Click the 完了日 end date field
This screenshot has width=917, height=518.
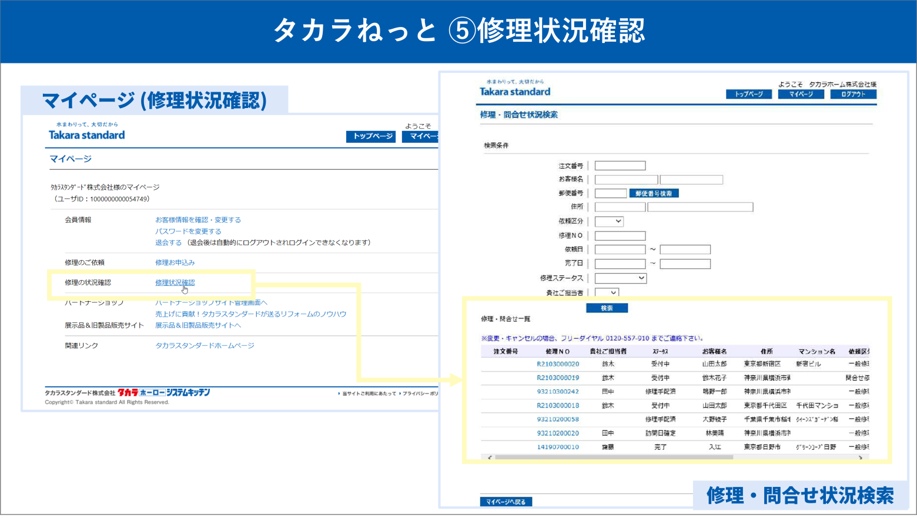click(x=685, y=264)
